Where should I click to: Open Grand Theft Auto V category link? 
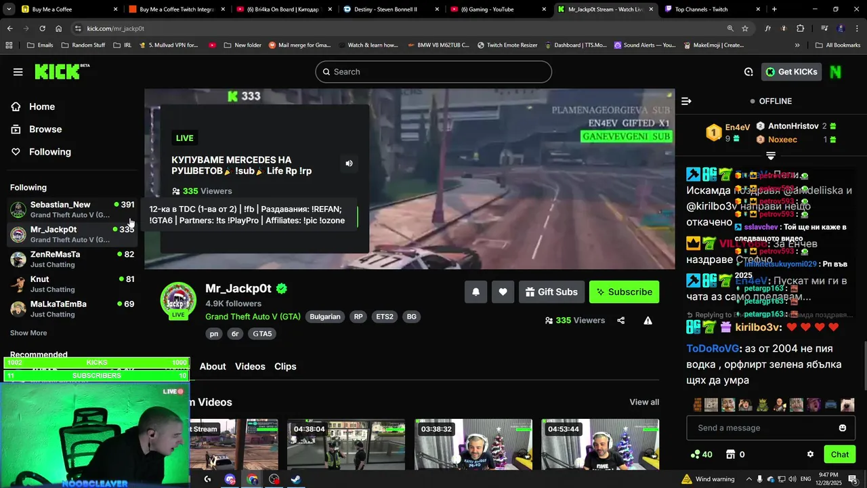(253, 317)
